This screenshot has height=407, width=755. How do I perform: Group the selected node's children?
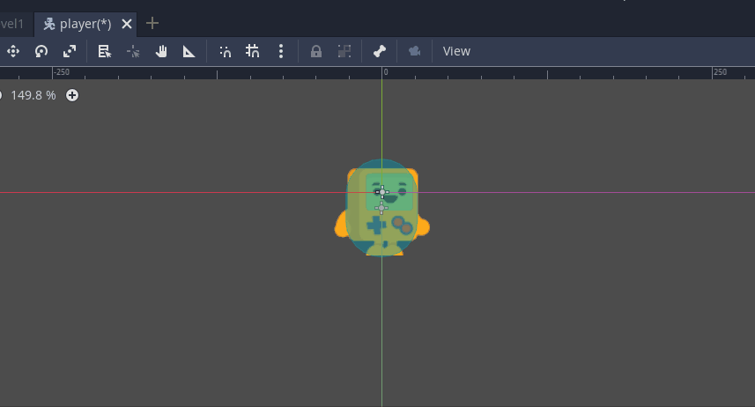344,51
